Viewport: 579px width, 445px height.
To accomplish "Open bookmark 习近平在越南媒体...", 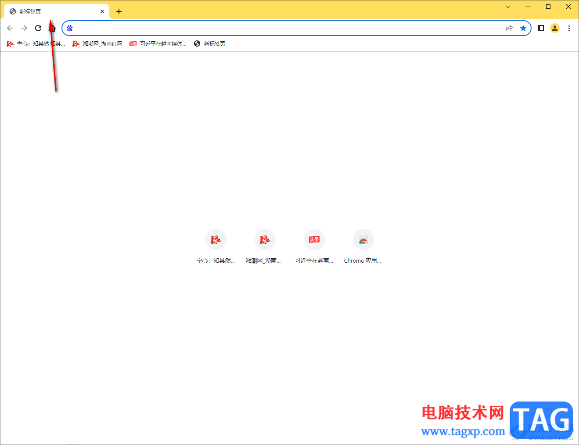I will click(x=158, y=43).
